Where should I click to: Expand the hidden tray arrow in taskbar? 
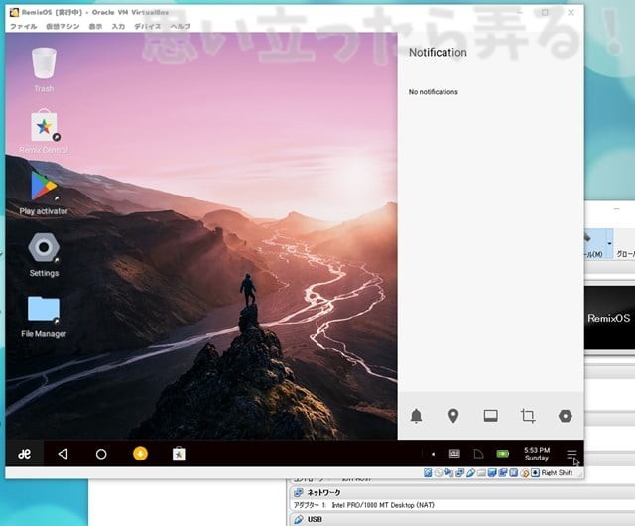(x=433, y=454)
